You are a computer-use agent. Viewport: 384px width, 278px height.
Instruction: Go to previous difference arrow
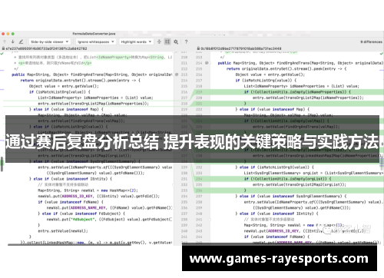tap(5, 41)
